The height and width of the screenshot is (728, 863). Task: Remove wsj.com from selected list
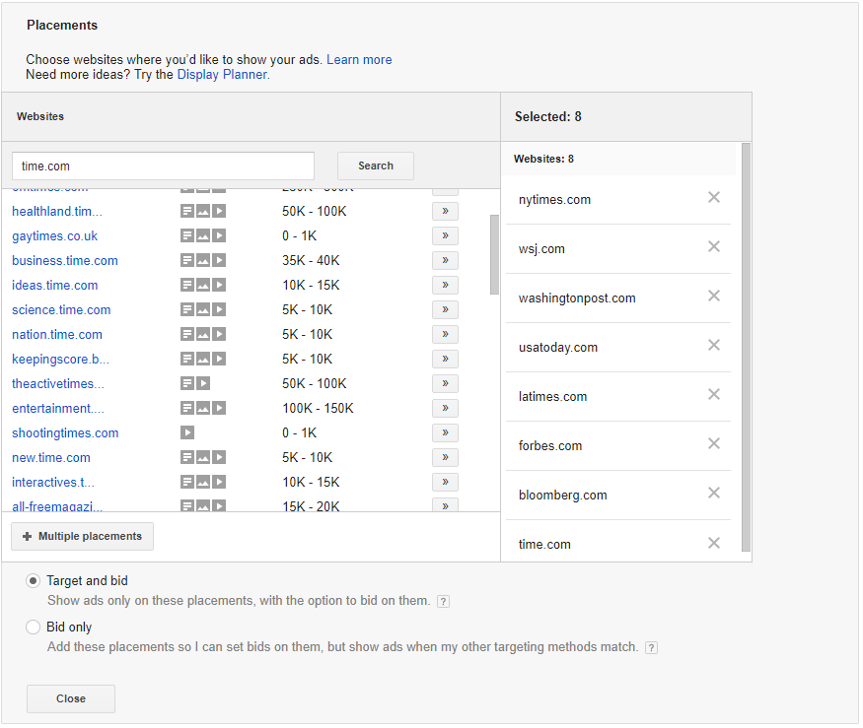click(714, 247)
